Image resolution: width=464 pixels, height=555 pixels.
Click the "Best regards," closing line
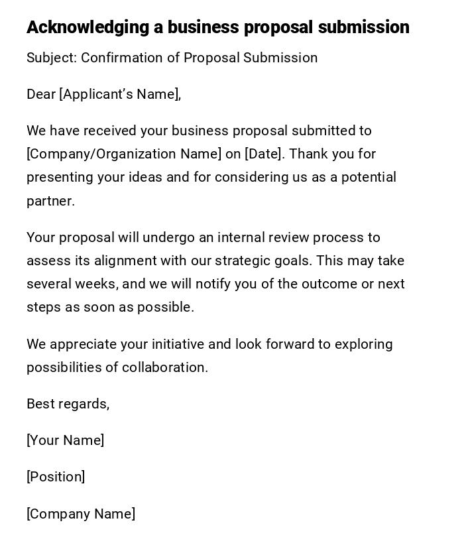pyautogui.click(x=68, y=404)
